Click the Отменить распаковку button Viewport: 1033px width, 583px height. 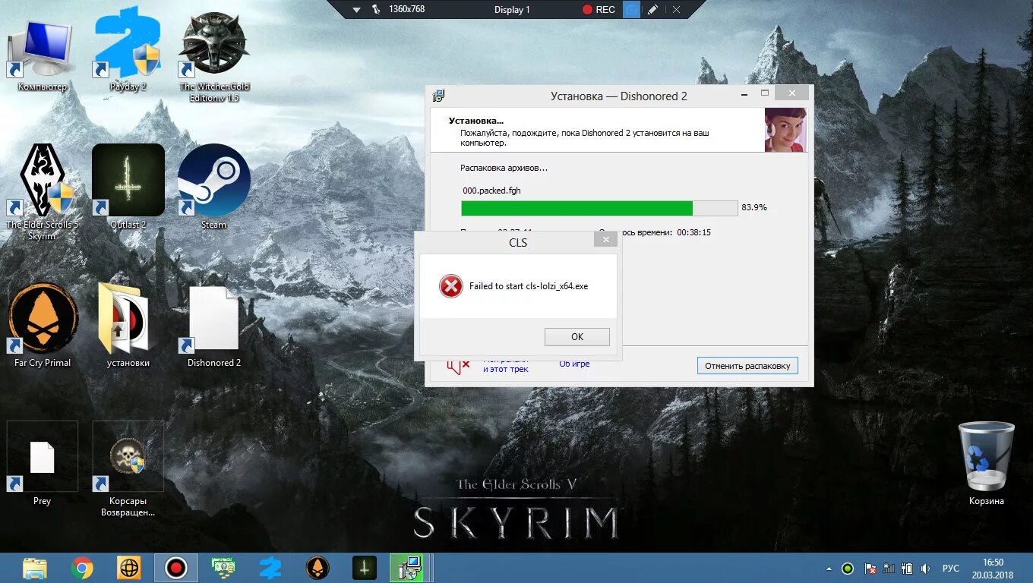[x=747, y=366]
